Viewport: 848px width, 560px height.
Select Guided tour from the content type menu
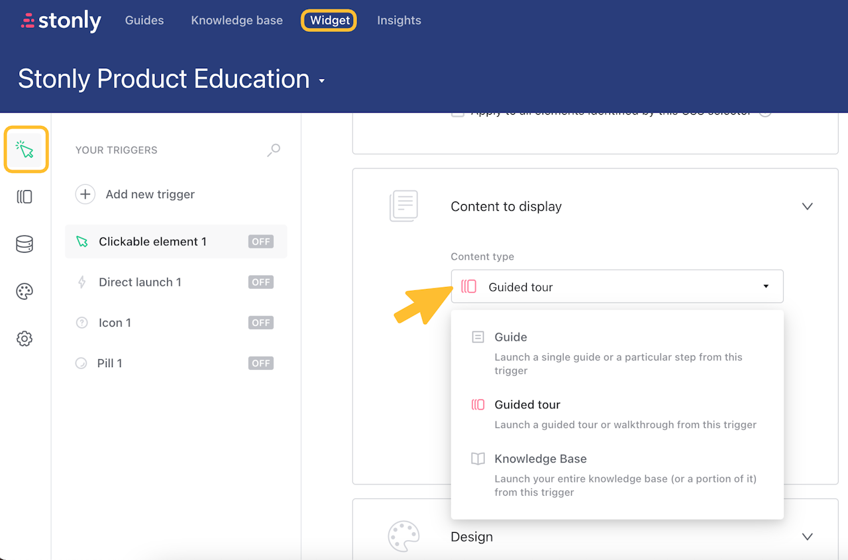click(x=617, y=414)
